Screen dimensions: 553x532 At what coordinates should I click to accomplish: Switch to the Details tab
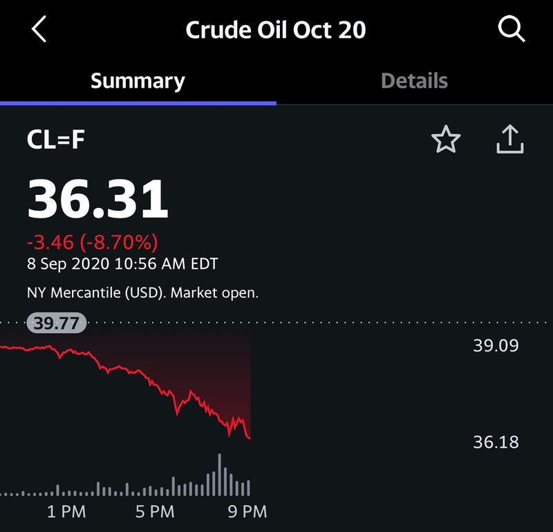[414, 81]
